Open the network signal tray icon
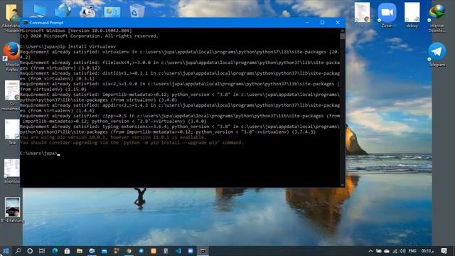455x256 pixels. pyautogui.click(x=395, y=251)
